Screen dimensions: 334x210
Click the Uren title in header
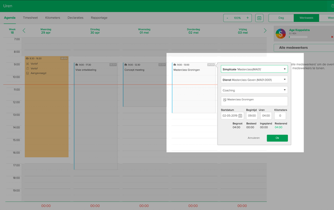(x=8, y=6)
